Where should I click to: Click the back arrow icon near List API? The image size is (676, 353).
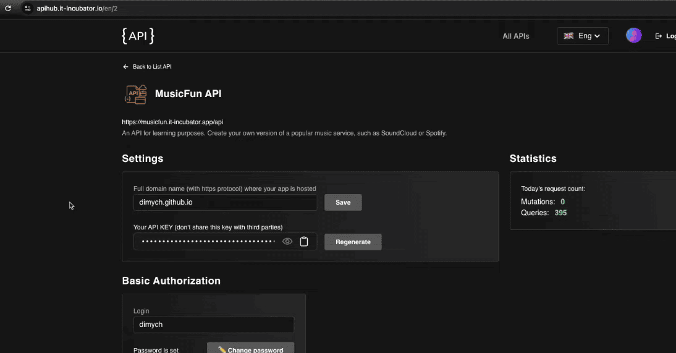tap(125, 67)
